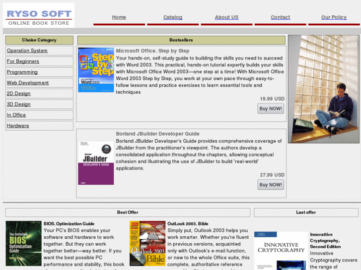Click the RYSO SOFT online book store logo

[39, 15]
